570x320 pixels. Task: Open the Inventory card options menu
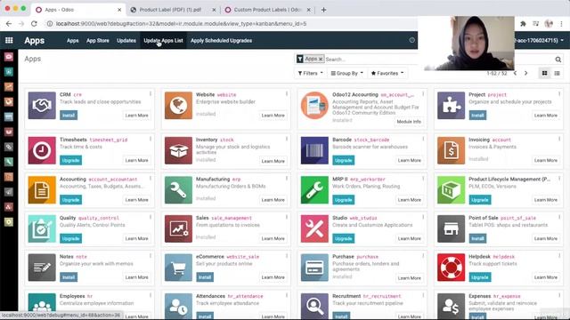click(287, 139)
